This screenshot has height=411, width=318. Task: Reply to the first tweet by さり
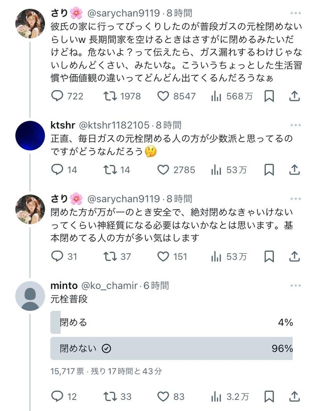click(58, 97)
